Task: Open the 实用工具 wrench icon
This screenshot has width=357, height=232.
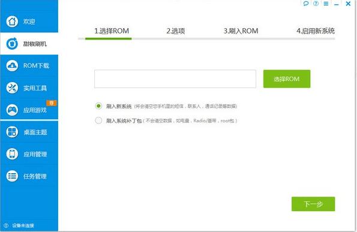Action: [x=12, y=88]
